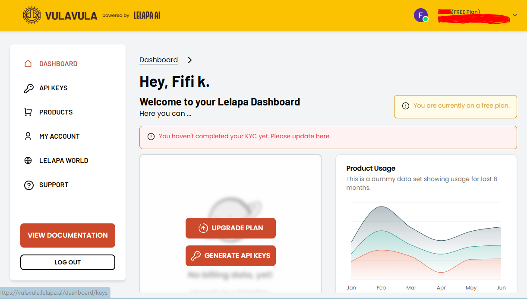Click the Support question mark icon
Image resolution: width=527 pixels, height=299 pixels.
(x=28, y=185)
